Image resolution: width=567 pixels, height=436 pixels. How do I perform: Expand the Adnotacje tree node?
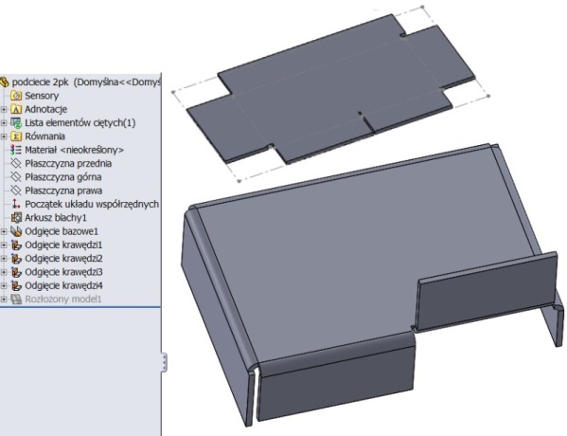pos(4,109)
